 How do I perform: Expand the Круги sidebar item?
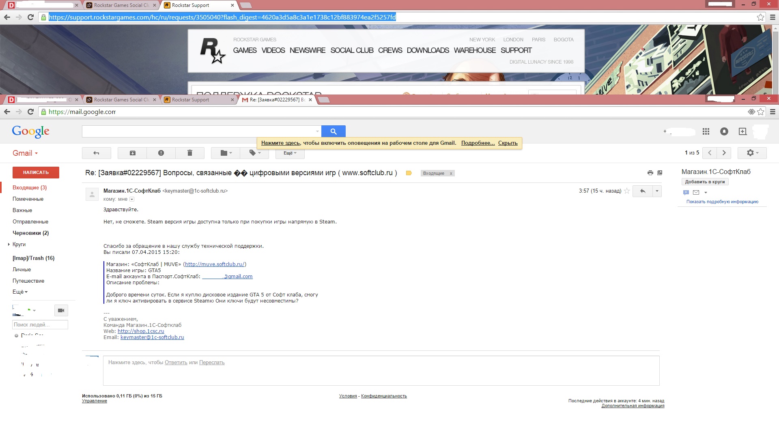coord(19,244)
